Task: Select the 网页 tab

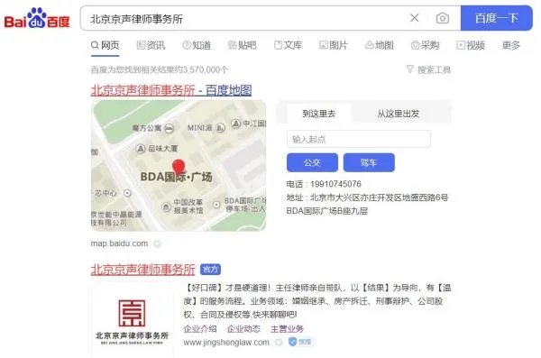Action: pos(105,45)
